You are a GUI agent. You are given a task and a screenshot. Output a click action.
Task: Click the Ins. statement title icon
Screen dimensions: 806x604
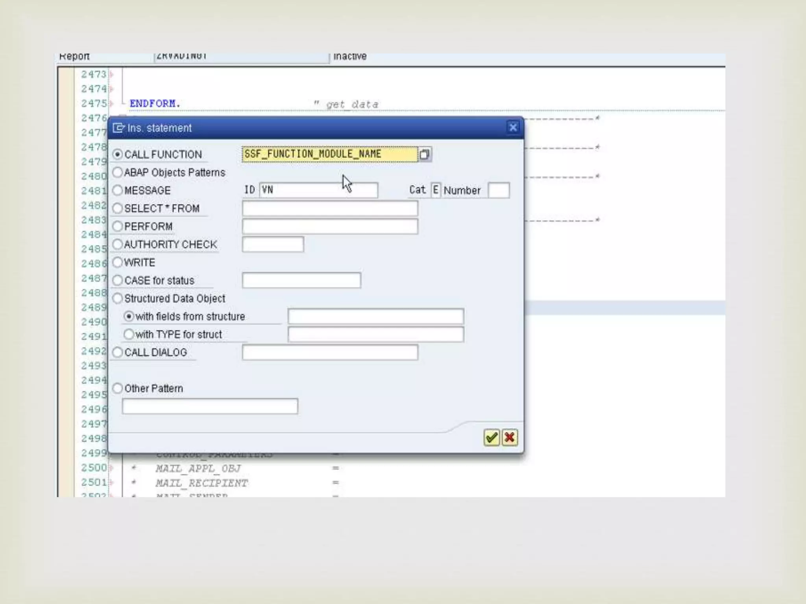pyautogui.click(x=118, y=128)
